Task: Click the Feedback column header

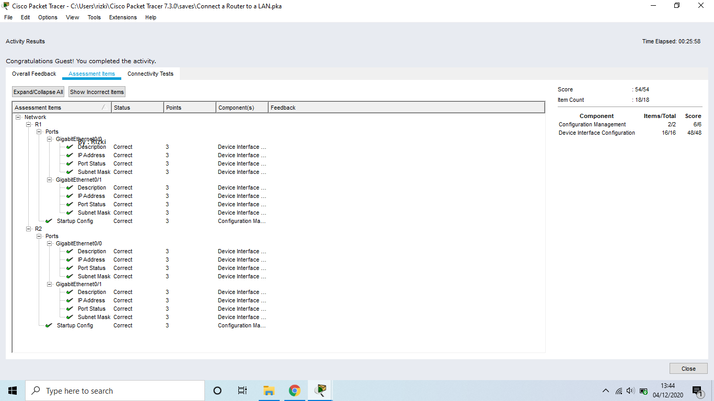Action: [406, 108]
